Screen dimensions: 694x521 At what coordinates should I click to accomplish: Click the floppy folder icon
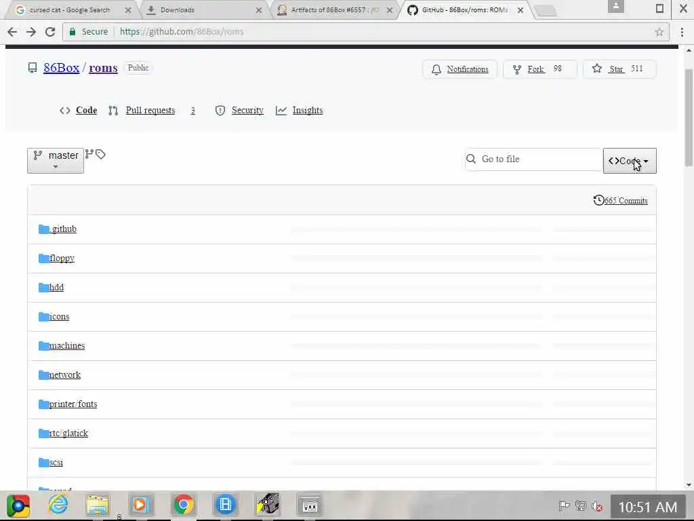click(44, 258)
